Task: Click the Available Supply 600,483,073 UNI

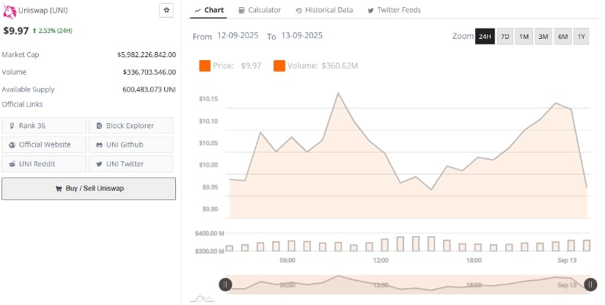Action: click(149, 89)
